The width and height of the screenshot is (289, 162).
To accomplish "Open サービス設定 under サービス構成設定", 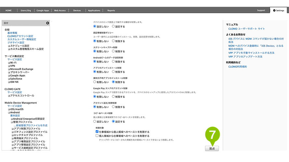I will pyautogui.click(x=15, y=59).
